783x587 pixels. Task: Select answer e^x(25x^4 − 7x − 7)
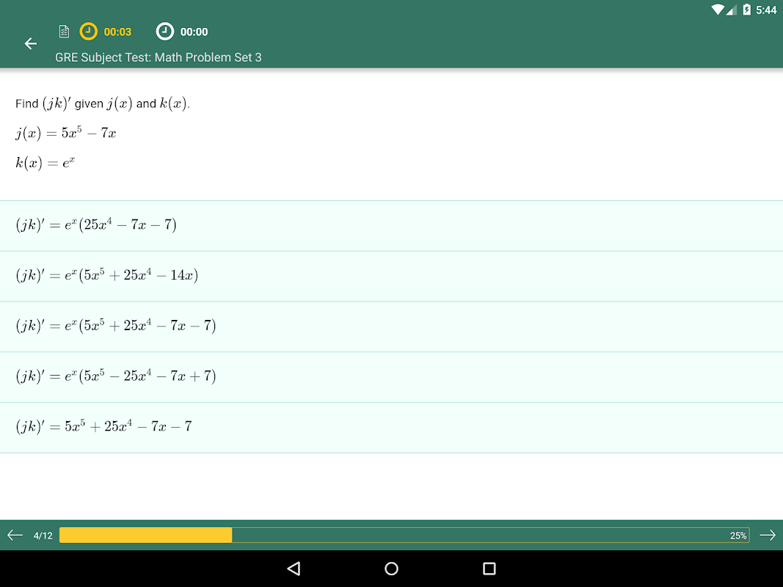[x=392, y=225]
